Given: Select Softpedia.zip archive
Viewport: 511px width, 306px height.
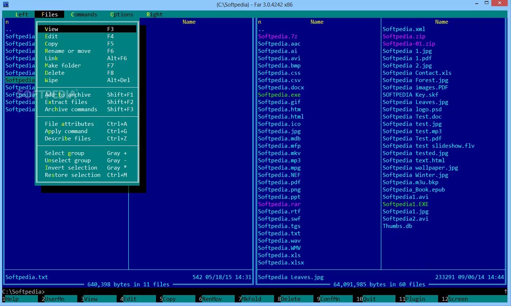Looking at the screenshot, I should 404,36.
